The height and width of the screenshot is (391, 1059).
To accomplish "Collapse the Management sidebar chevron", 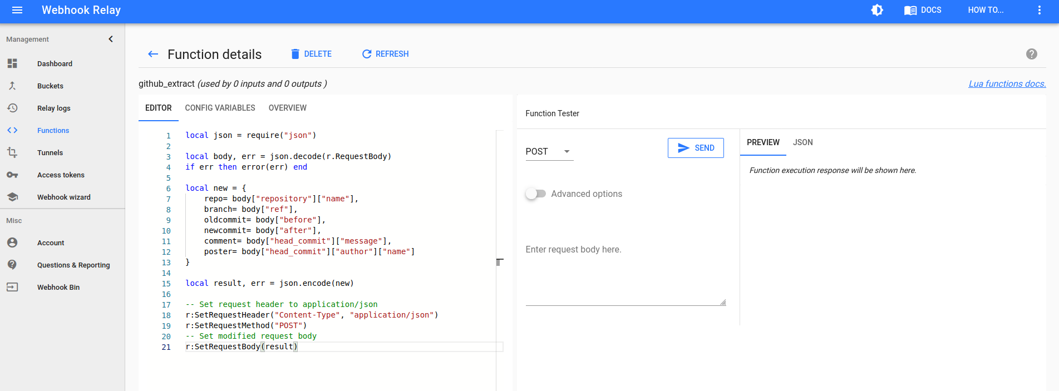I will [111, 39].
